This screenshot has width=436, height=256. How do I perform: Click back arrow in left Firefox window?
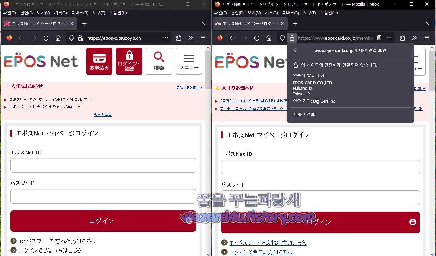point(21,38)
